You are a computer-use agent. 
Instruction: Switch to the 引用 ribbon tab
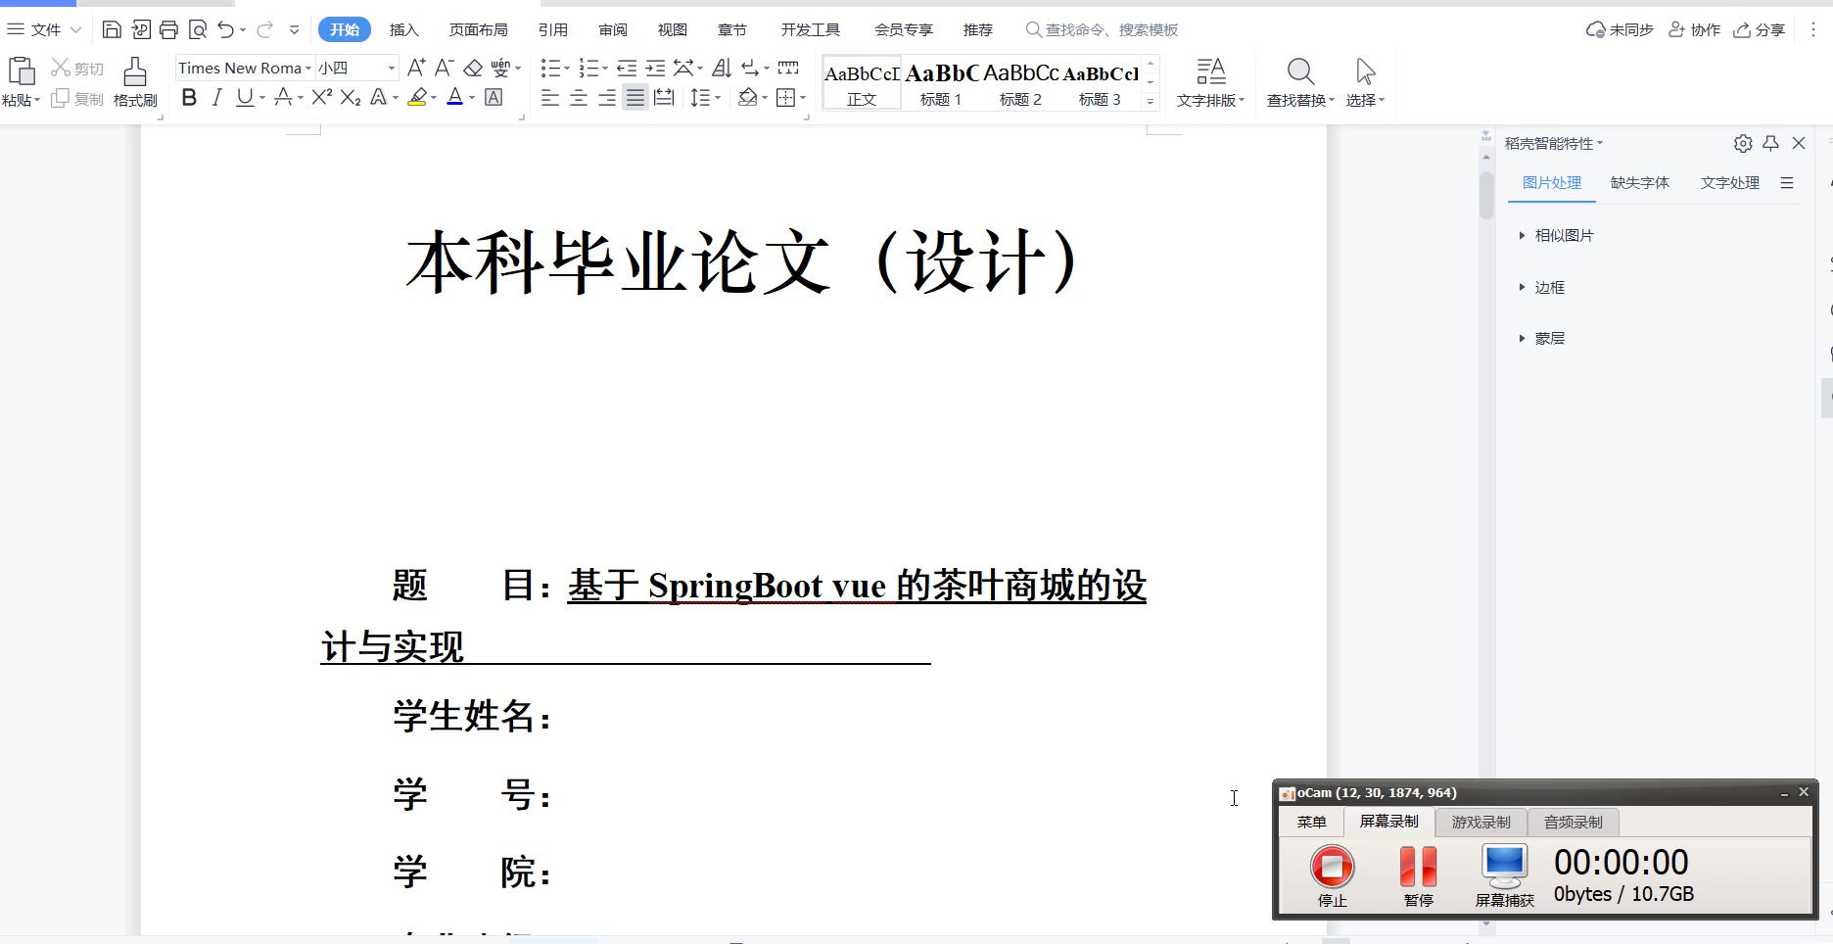(x=553, y=29)
